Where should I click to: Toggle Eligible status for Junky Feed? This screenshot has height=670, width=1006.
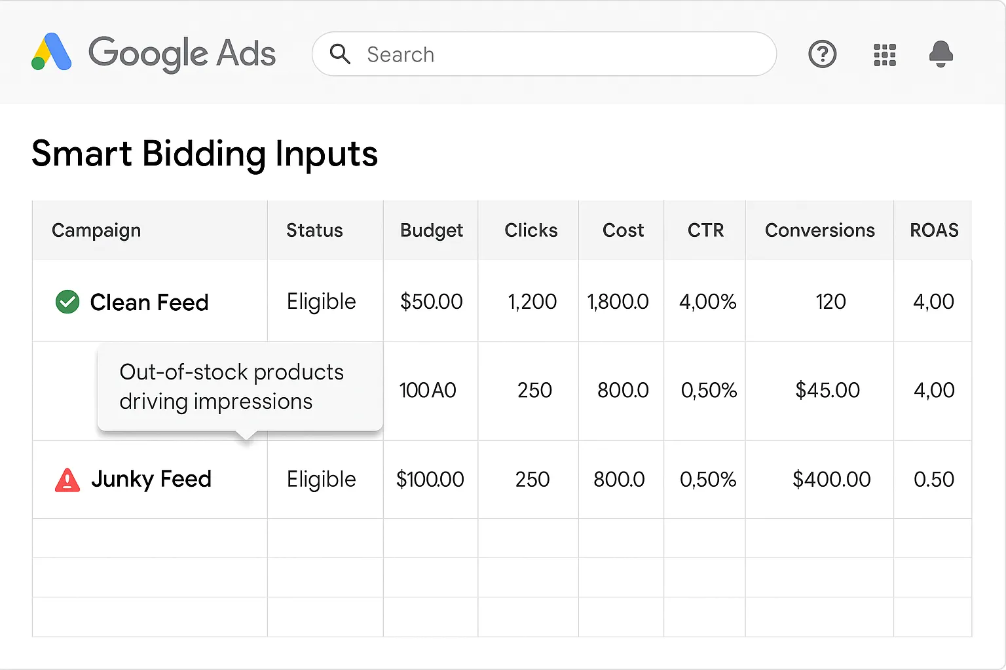click(x=320, y=479)
